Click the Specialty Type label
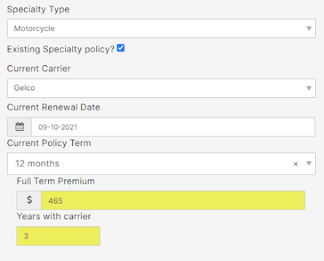The height and width of the screenshot is (261, 324). (x=38, y=9)
